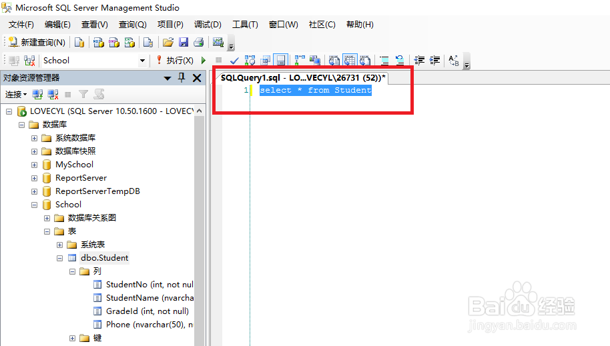Click Object Explorer connect server icon
This screenshot has width=610, height=346.
click(x=37, y=94)
